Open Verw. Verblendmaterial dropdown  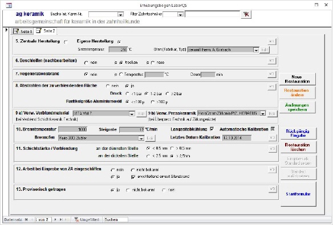tap(132, 114)
